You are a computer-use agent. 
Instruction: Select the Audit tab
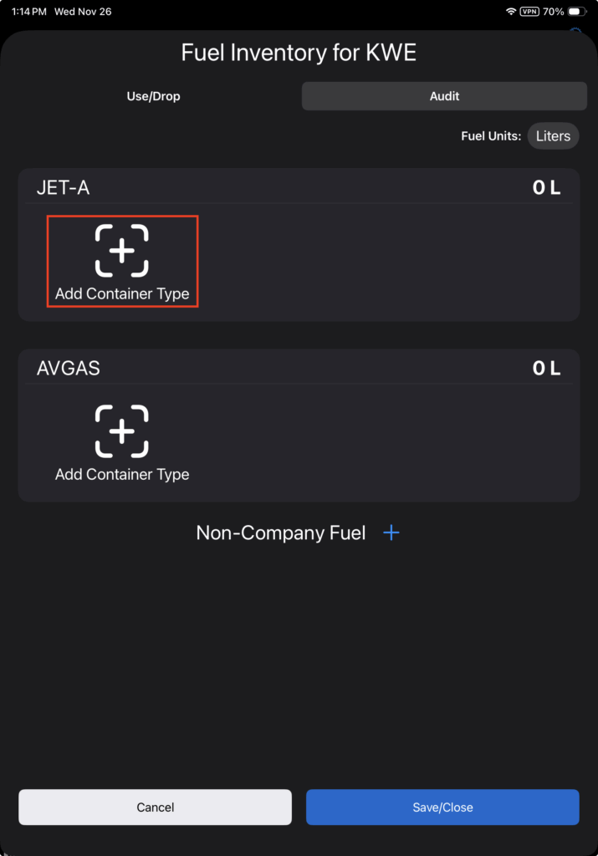pos(444,96)
